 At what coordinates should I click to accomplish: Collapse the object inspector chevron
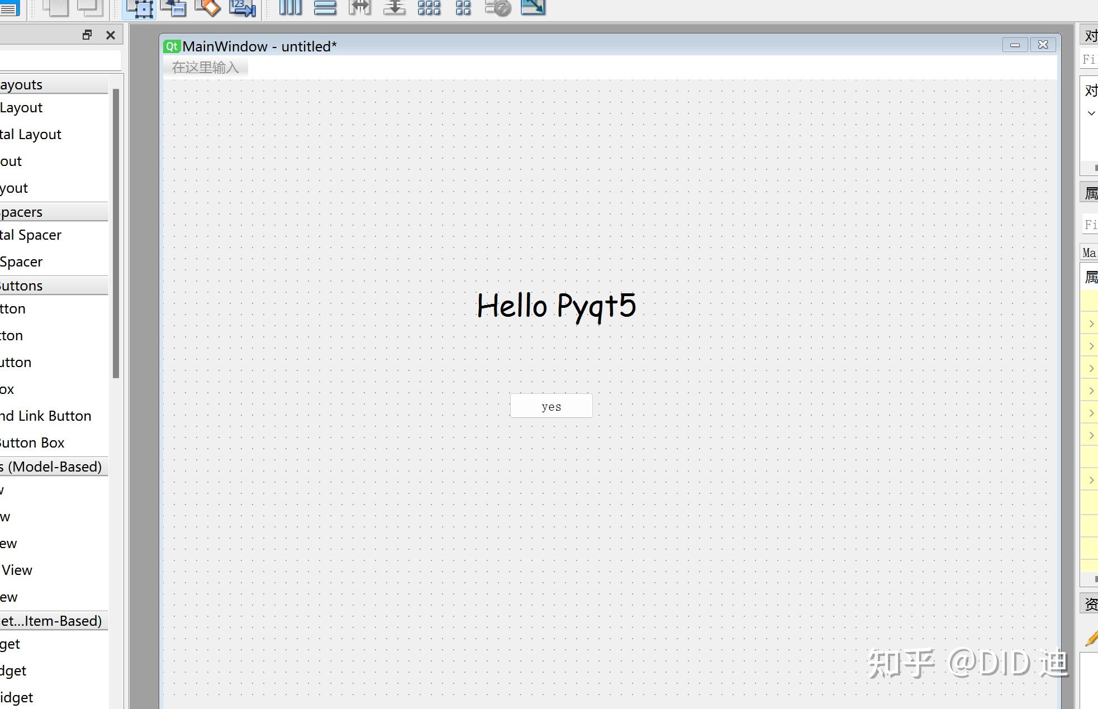coord(1091,113)
